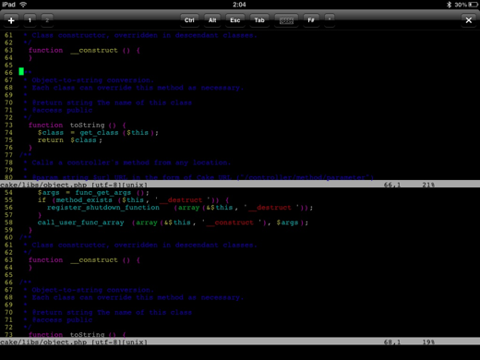Click 'function __construct ()' in upper pane line 63

(x=79, y=51)
